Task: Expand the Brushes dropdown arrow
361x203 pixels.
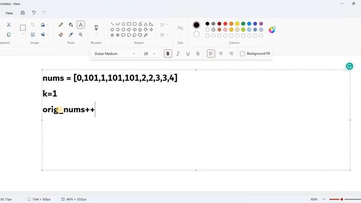Action: pos(96,34)
